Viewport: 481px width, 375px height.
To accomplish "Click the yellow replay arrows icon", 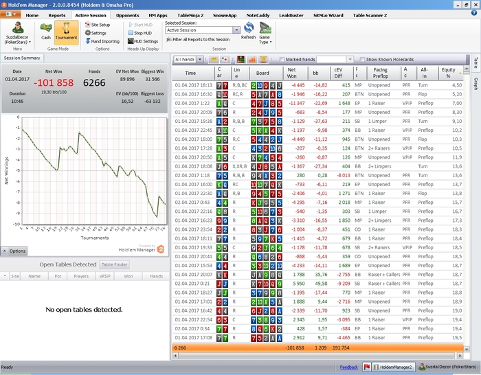I will [214, 59].
